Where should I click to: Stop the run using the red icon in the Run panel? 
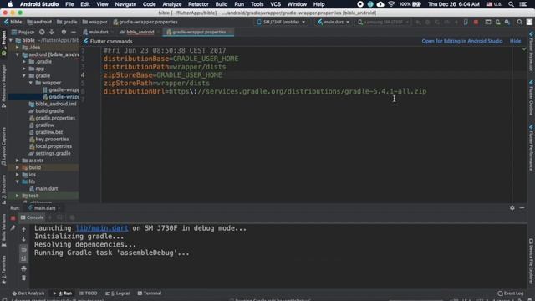point(13,217)
